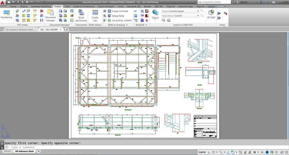Click the binoculars search icon in title bar
The image size is (289, 155).
233,2
